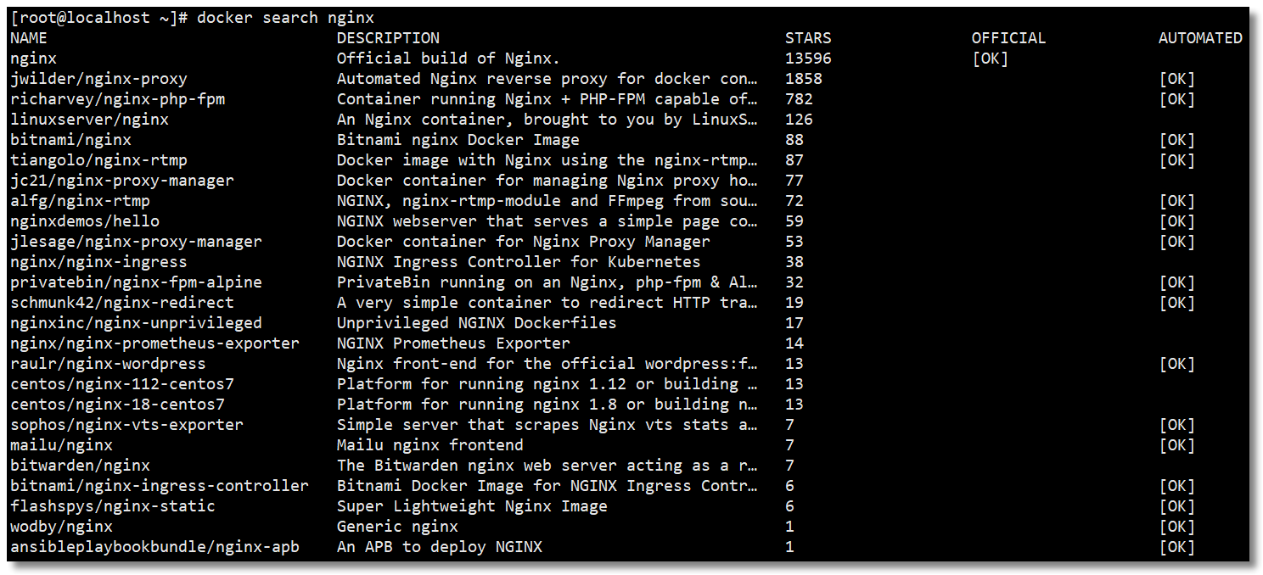Select the centos/nginx-112-centos7 image name
This screenshot has width=1263, height=575.
point(121,384)
